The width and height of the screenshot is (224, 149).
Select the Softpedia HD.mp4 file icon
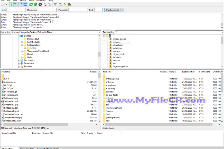(2, 121)
